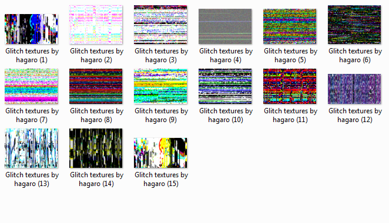Click file name 'Glitch textures by hagaro (7)'

pos(32,115)
